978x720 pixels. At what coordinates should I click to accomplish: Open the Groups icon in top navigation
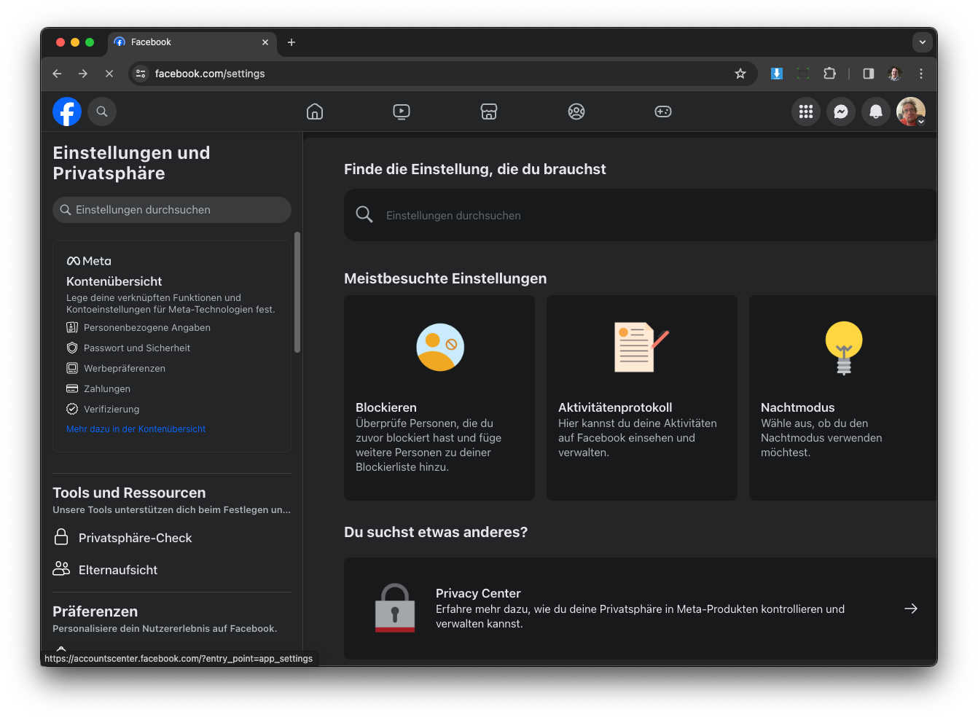[x=576, y=111]
